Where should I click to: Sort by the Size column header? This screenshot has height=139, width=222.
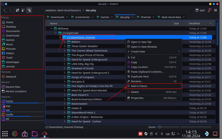[x=180, y=23]
